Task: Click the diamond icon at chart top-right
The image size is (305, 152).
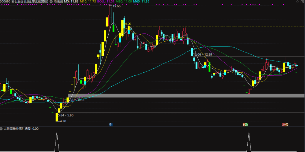Action: [297, 2]
